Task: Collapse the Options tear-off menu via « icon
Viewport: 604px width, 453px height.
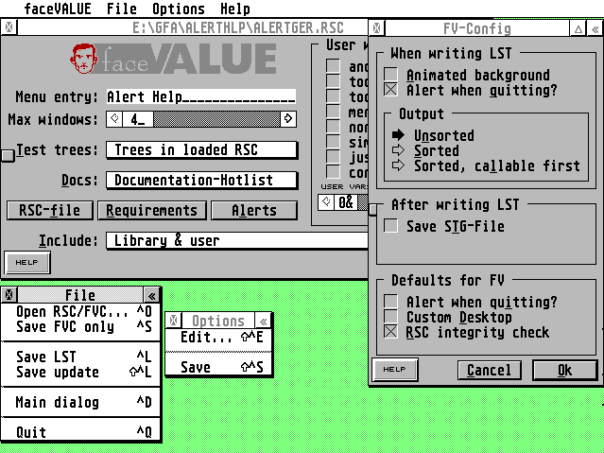Action: click(x=264, y=321)
